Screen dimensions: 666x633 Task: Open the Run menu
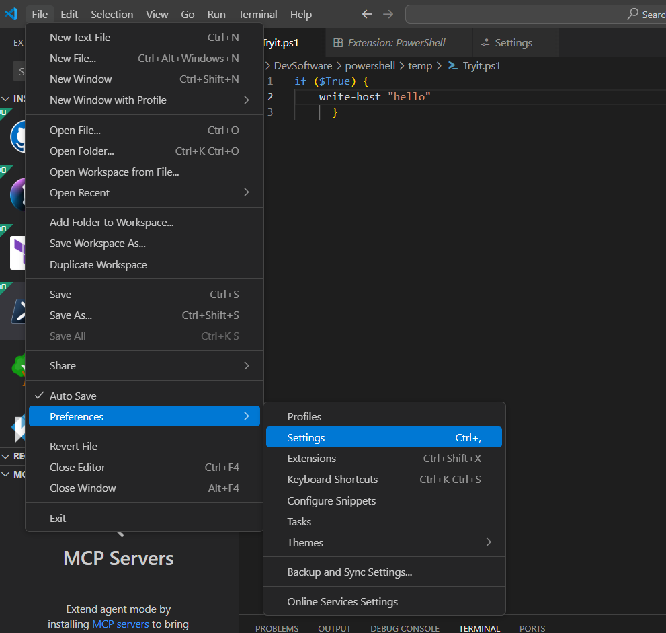click(216, 13)
